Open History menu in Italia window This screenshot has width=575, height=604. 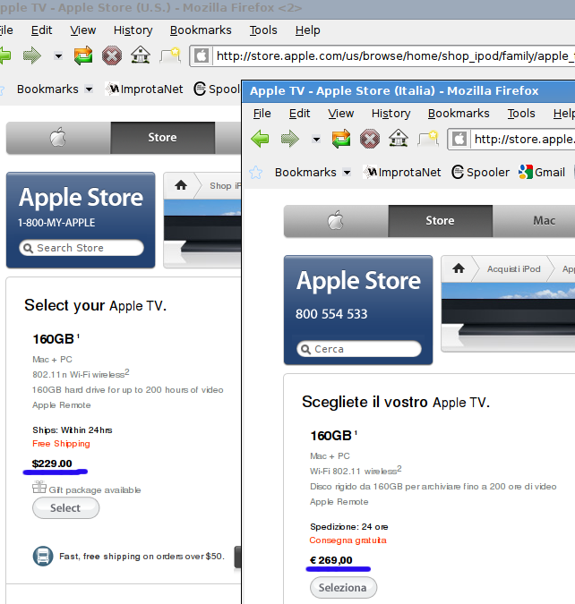point(390,114)
